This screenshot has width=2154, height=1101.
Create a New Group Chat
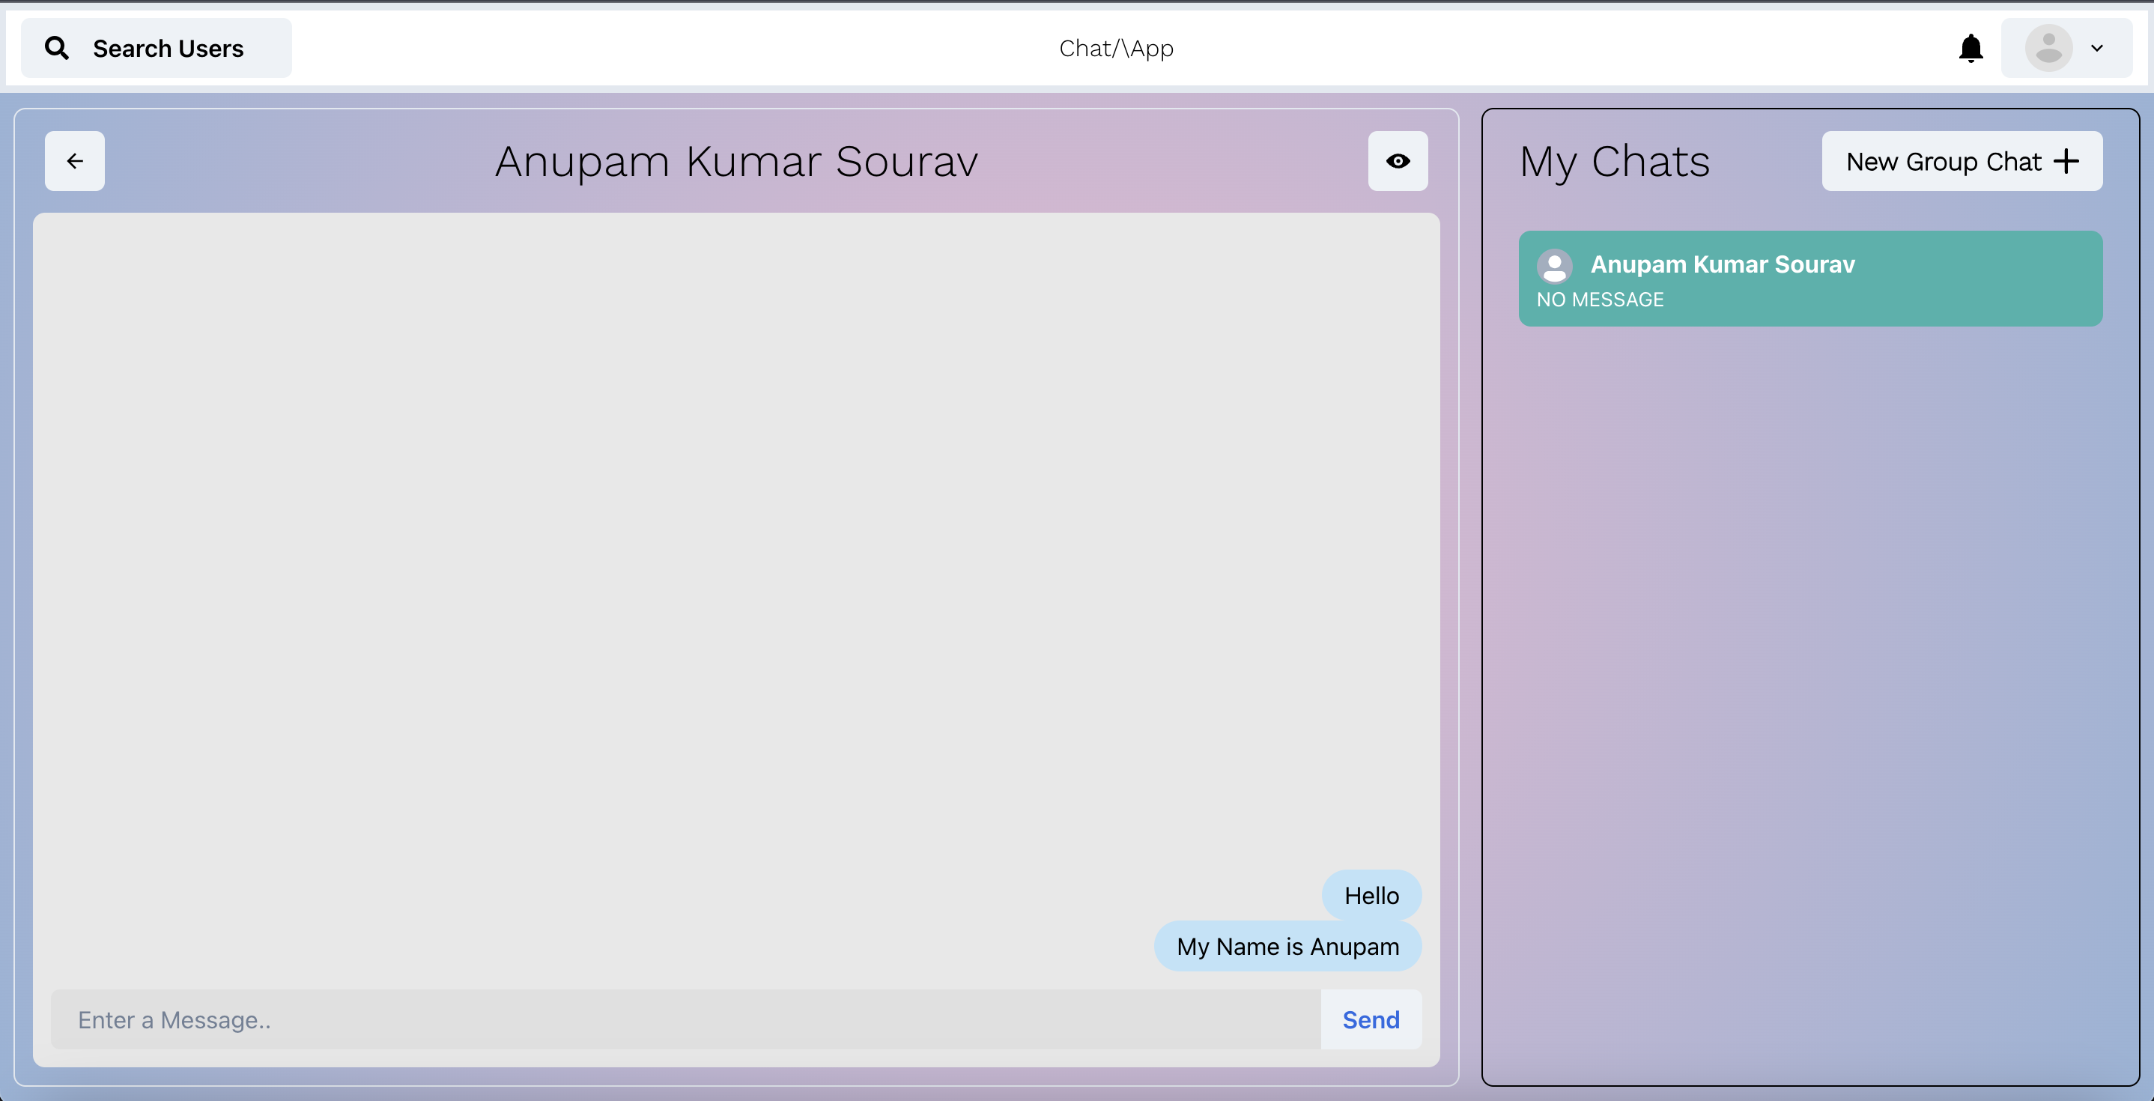pyautogui.click(x=1944, y=160)
